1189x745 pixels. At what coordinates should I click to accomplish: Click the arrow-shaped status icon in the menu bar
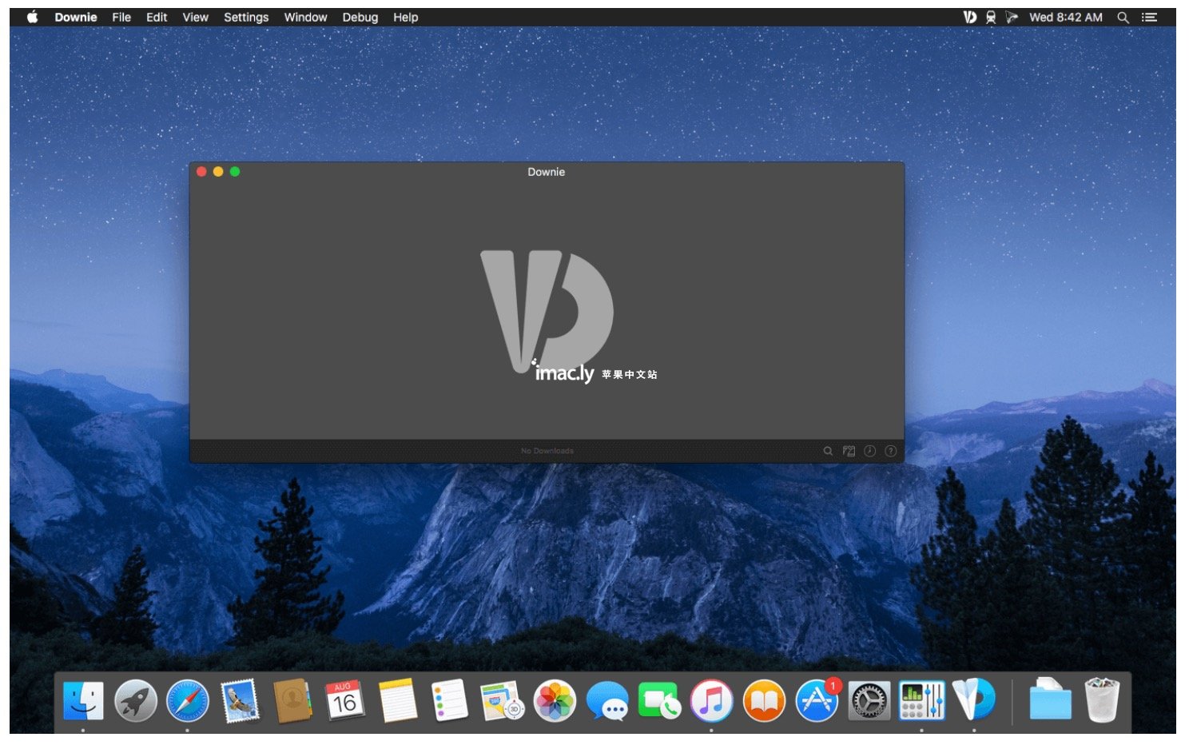click(x=1012, y=17)
